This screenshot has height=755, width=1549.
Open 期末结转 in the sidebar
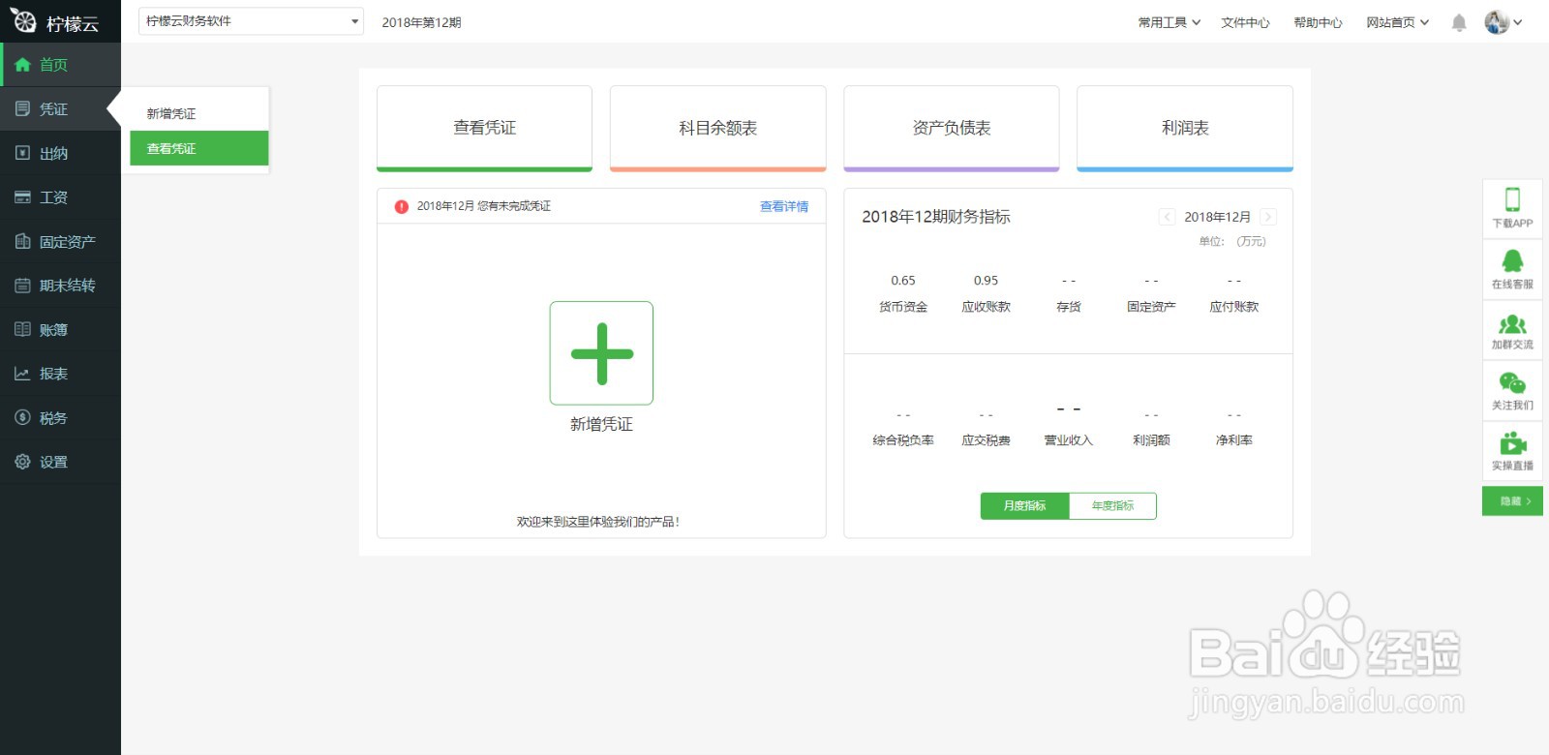[60, 286]
